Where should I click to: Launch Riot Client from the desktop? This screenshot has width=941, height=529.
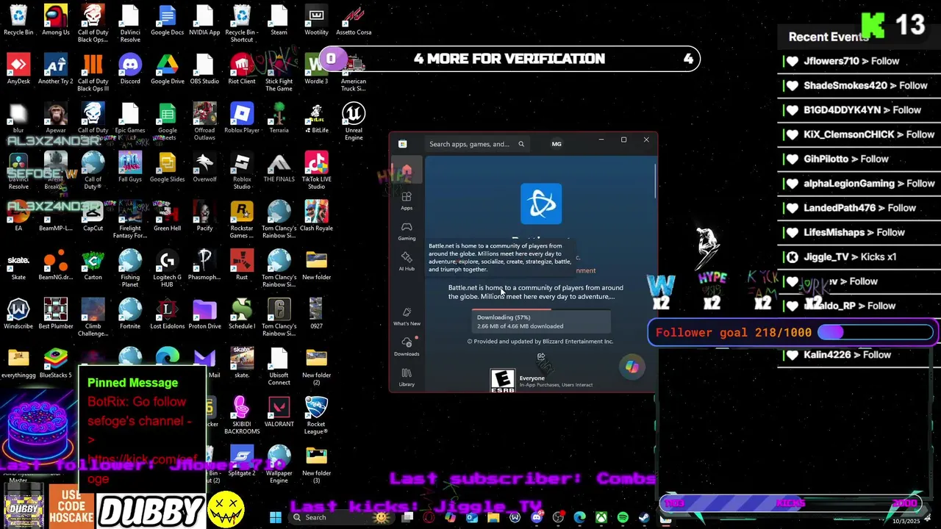[x=242, y=69]
